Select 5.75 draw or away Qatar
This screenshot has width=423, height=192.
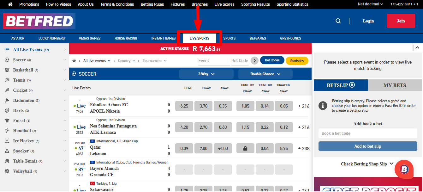(284, 148)
